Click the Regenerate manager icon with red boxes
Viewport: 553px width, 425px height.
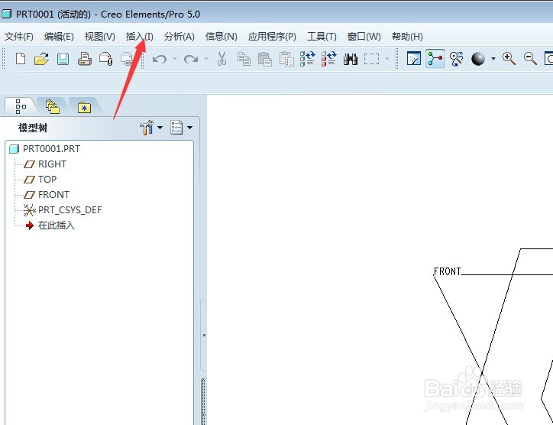click(328, 59)
